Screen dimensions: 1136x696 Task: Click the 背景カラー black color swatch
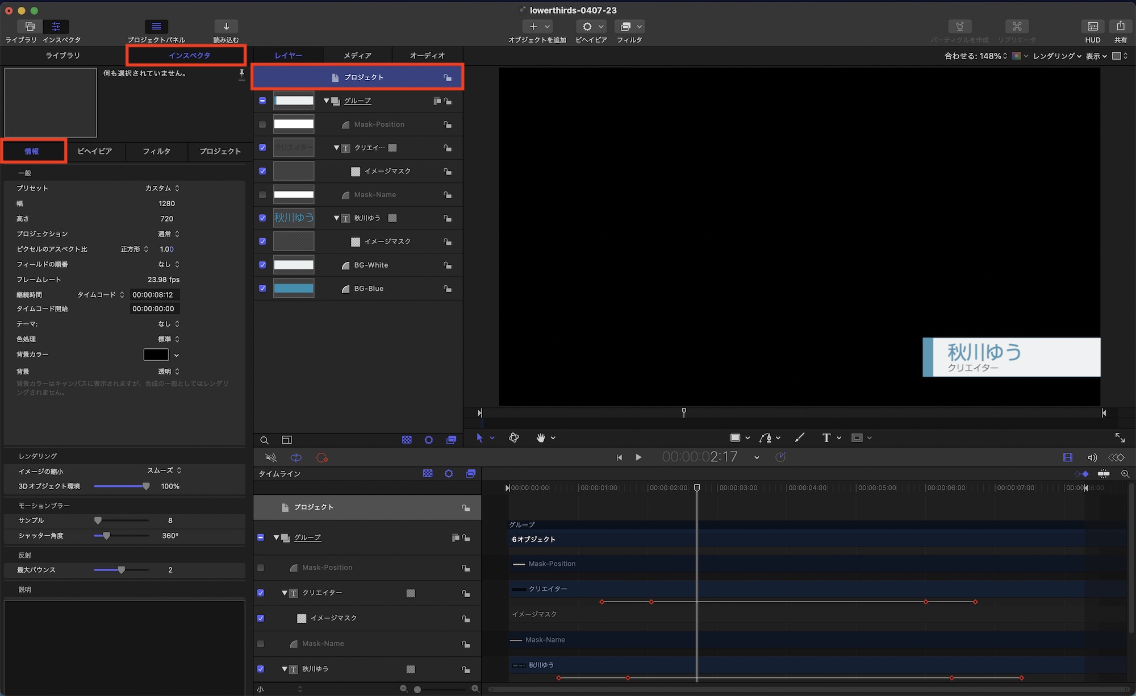point(156,355)
